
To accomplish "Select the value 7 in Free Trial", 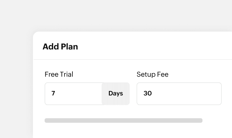I will coord(53,93).
